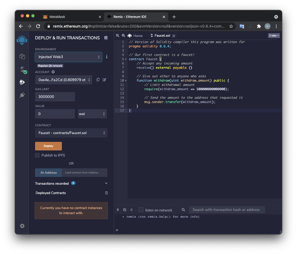
Task: Open the Environment dropdown Injected Web3
Action: [68, 57]
